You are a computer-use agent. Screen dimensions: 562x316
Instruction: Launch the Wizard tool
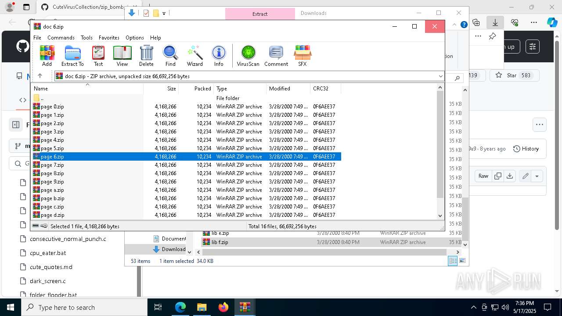[x=195, y=56]
